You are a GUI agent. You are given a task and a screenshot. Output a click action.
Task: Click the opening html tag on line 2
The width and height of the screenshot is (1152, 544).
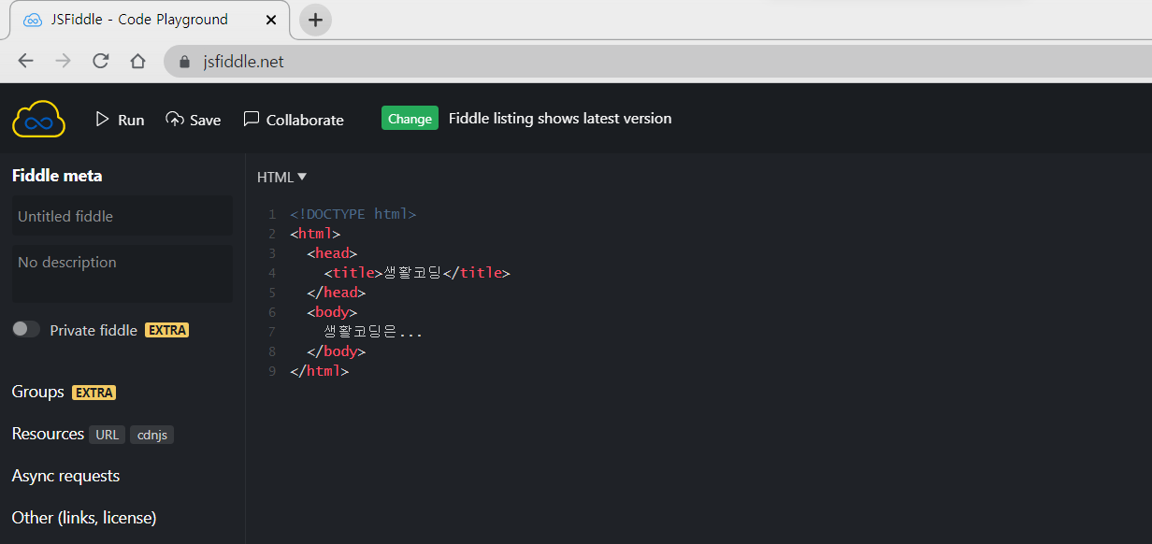315,234
